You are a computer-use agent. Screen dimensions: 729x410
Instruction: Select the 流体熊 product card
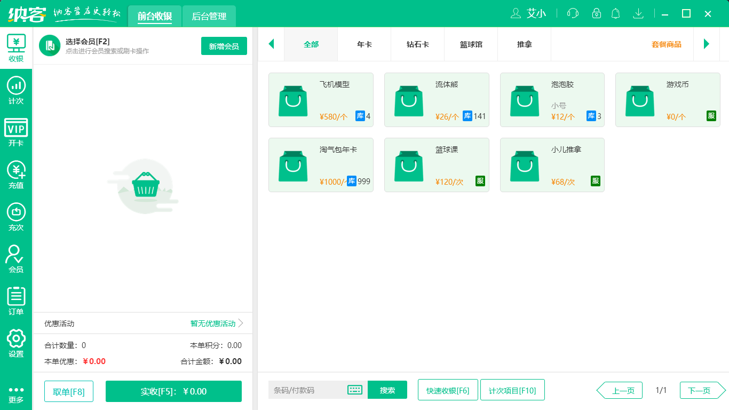pos(437,100)
